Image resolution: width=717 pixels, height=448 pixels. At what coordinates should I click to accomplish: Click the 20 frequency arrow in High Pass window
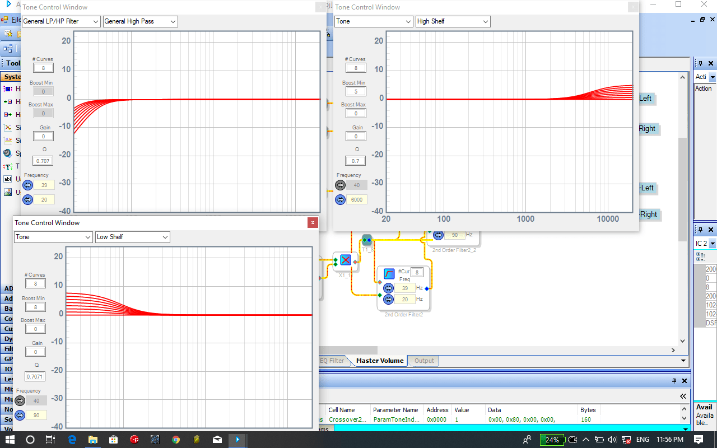[28, 199]
